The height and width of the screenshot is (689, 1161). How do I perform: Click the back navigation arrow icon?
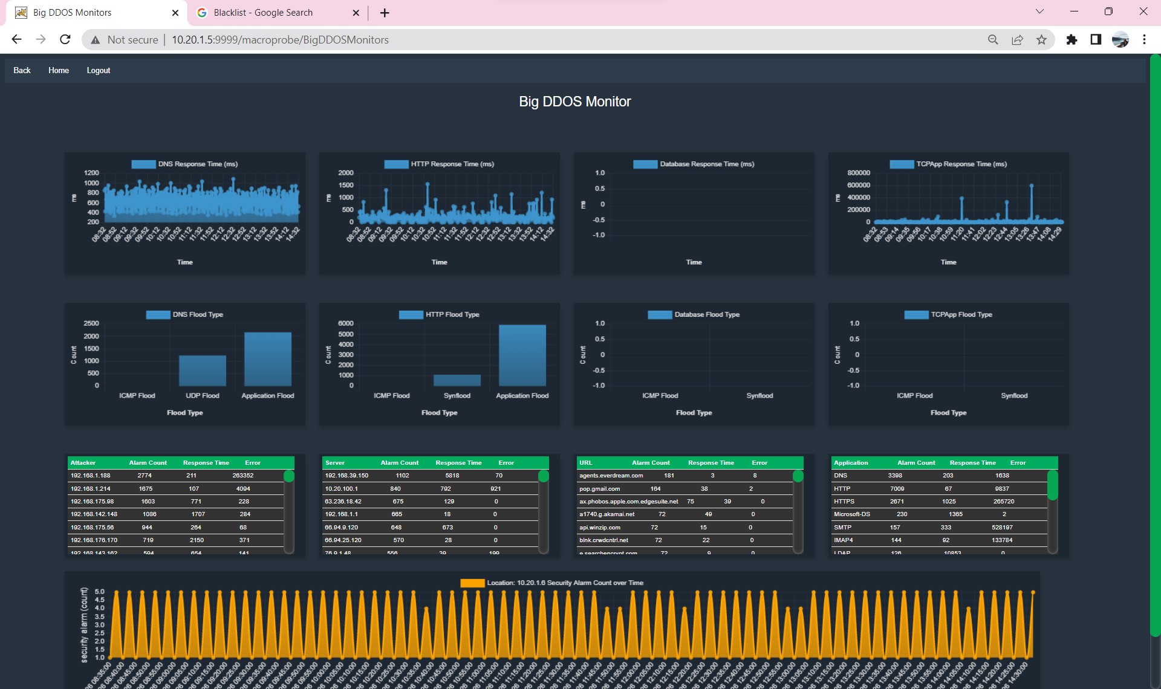click(x=17, y=40)
